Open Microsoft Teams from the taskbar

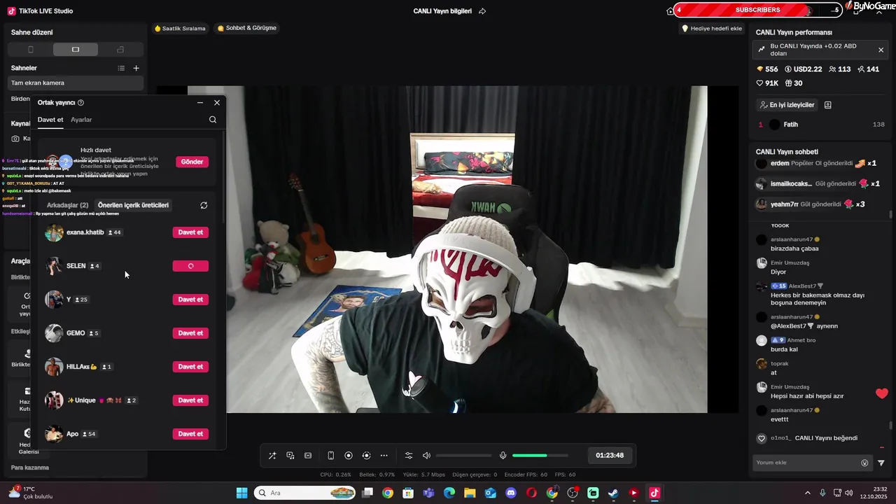coord(428,493)
